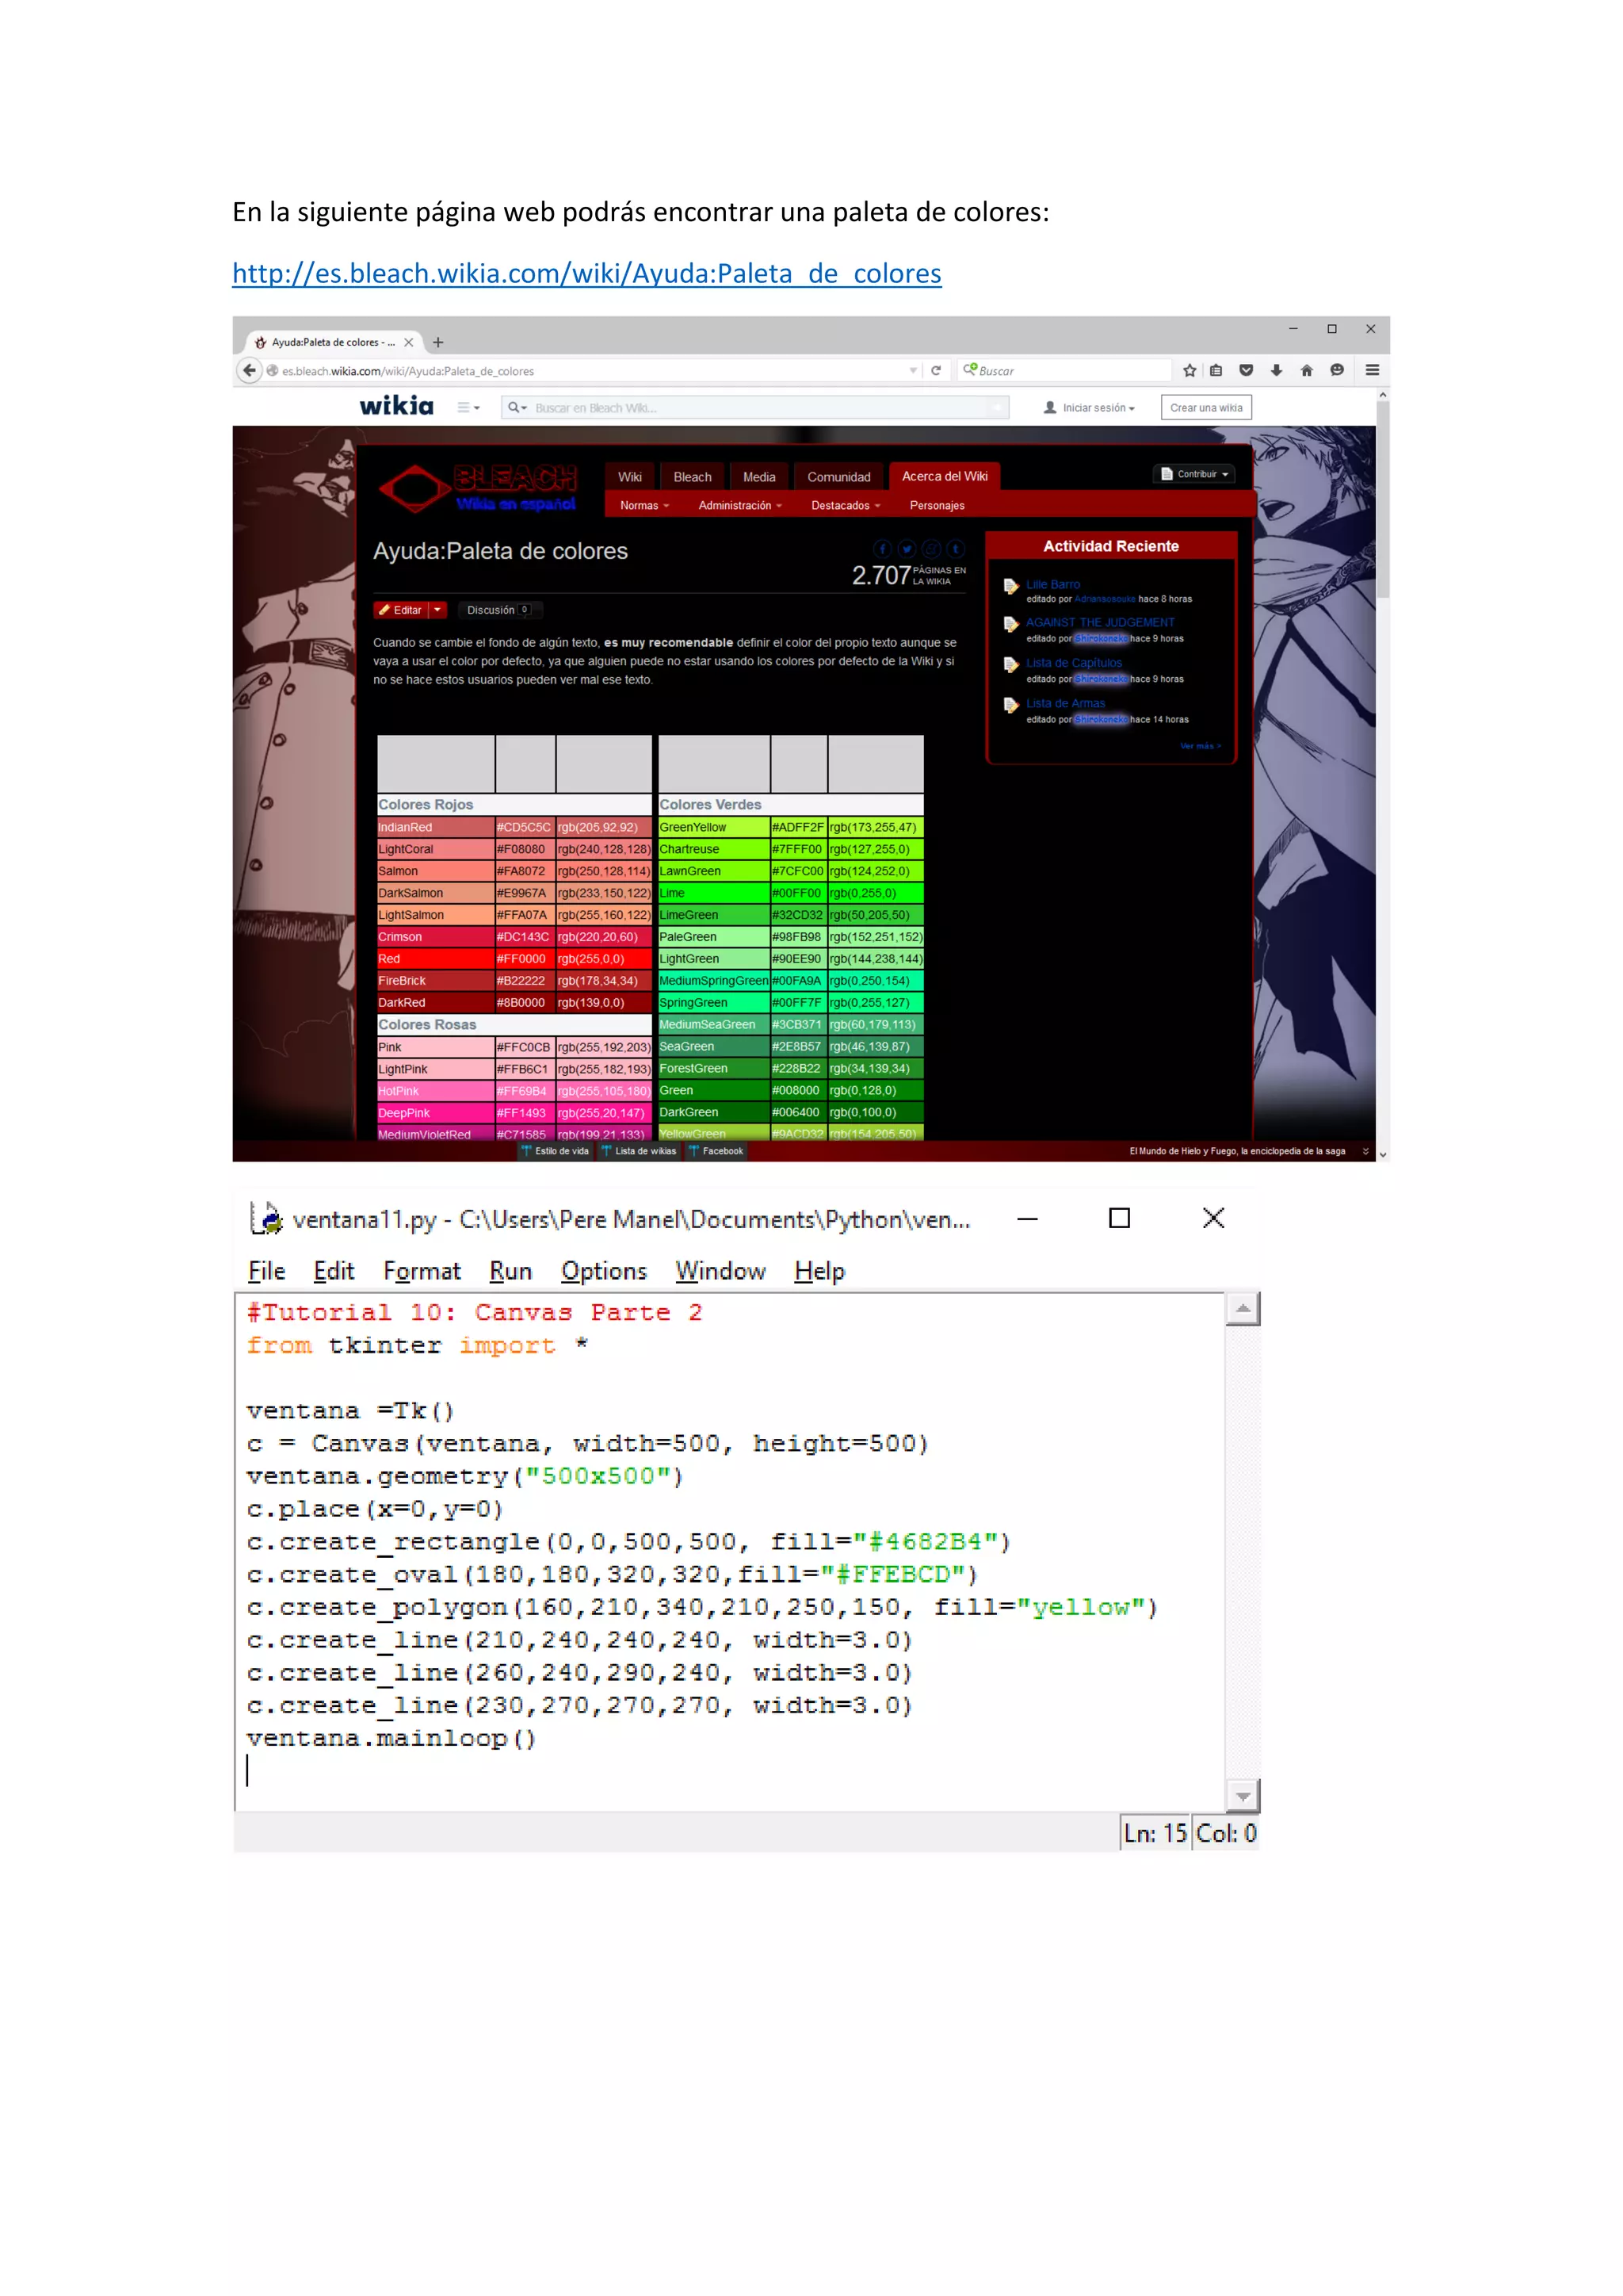This screenshot has width=1623, height=2296.
Task: Open the Pocket shield icon
Action: [1245, 370]
